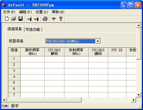Switch to the 可选功能 tab

point(33,30)
